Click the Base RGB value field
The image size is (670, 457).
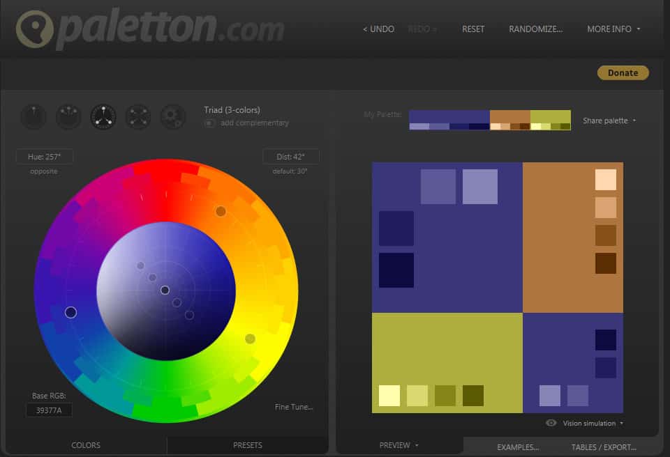pos(49,410)
